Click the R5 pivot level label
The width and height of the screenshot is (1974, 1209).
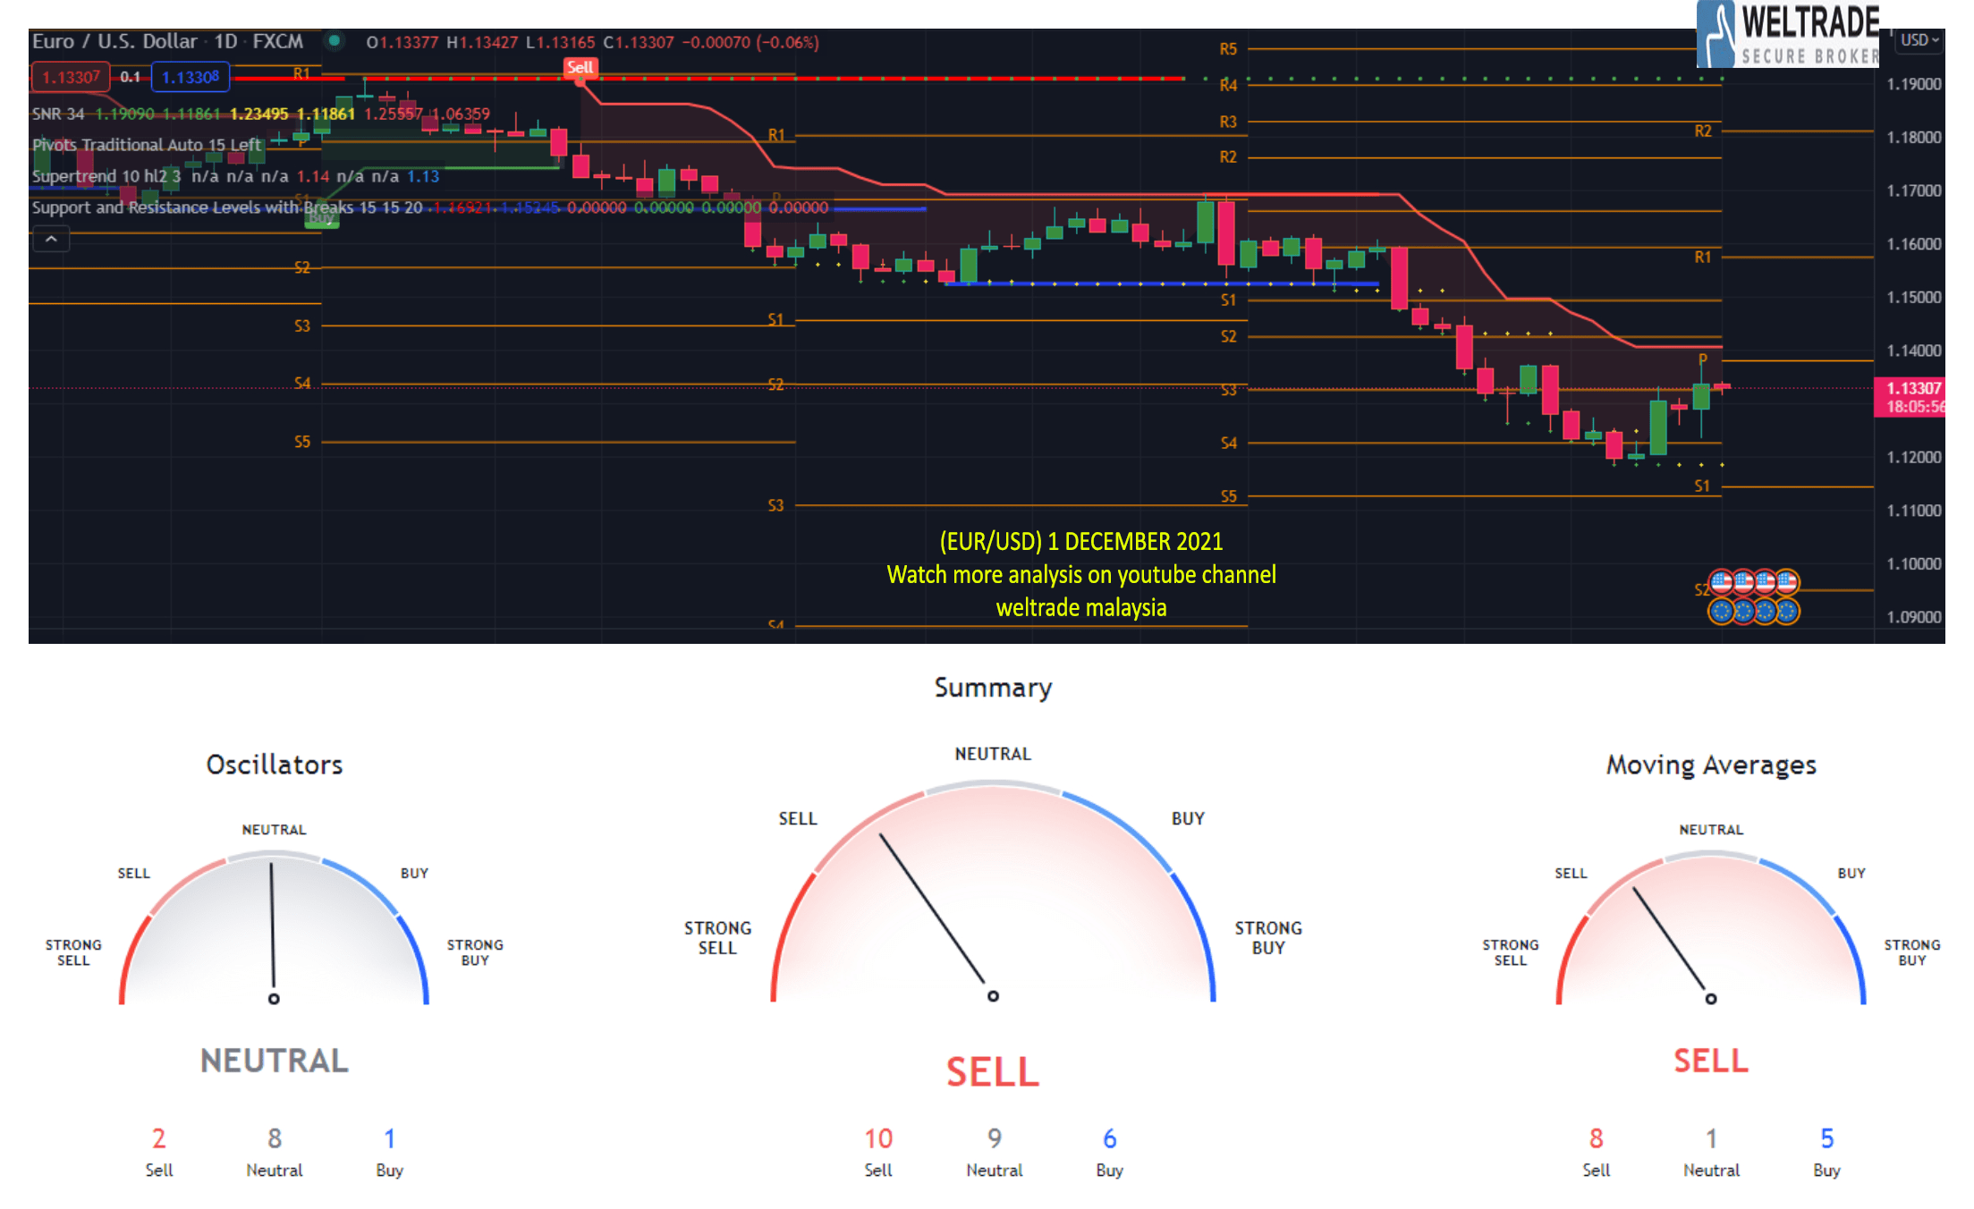pos(1228,49)
